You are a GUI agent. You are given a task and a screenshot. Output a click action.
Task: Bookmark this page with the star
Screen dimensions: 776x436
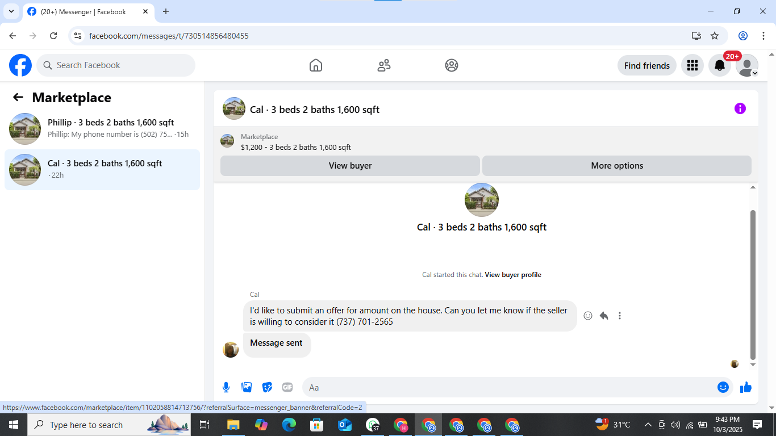pyautogui.click(x=715, y=36)
